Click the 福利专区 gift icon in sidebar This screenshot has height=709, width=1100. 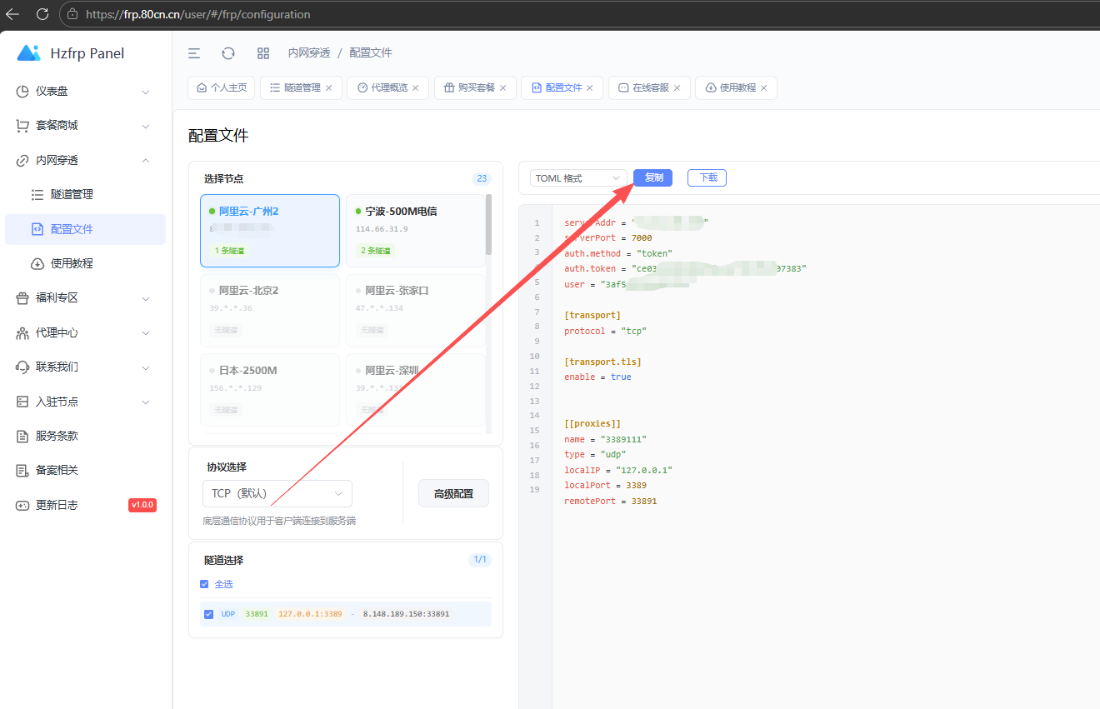pyautogui.click(x=22, y=298)
